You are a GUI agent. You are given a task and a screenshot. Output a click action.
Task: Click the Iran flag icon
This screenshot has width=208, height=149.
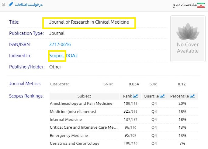coord(201,5)
